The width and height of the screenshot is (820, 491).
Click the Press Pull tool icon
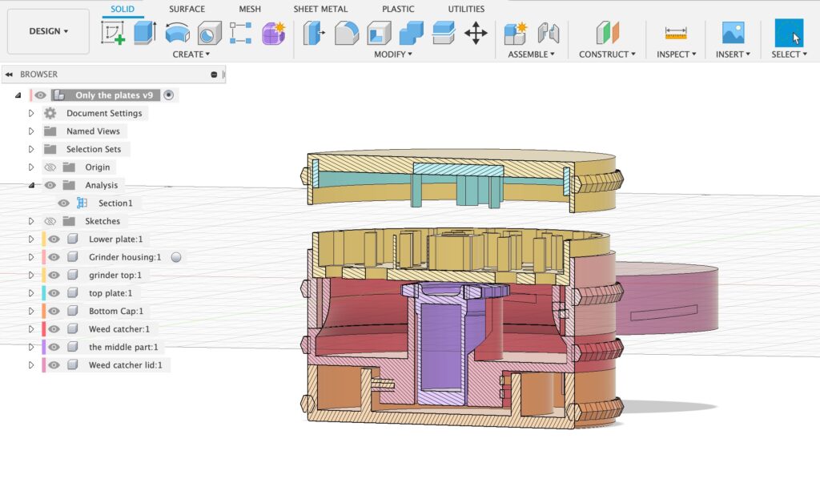click(x=314, y=33)
